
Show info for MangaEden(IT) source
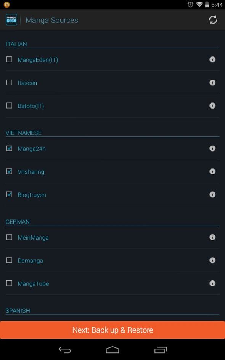pyautogui.click(x=212, y=60)
